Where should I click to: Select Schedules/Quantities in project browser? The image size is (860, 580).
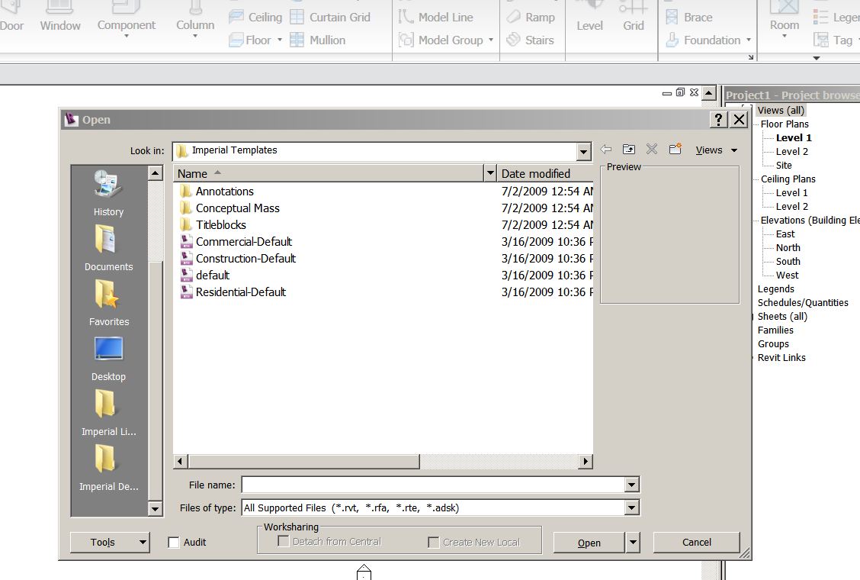803,303
